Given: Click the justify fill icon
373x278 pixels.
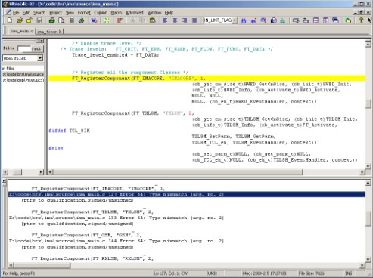Looking at the screenshot, I should 194,20.
